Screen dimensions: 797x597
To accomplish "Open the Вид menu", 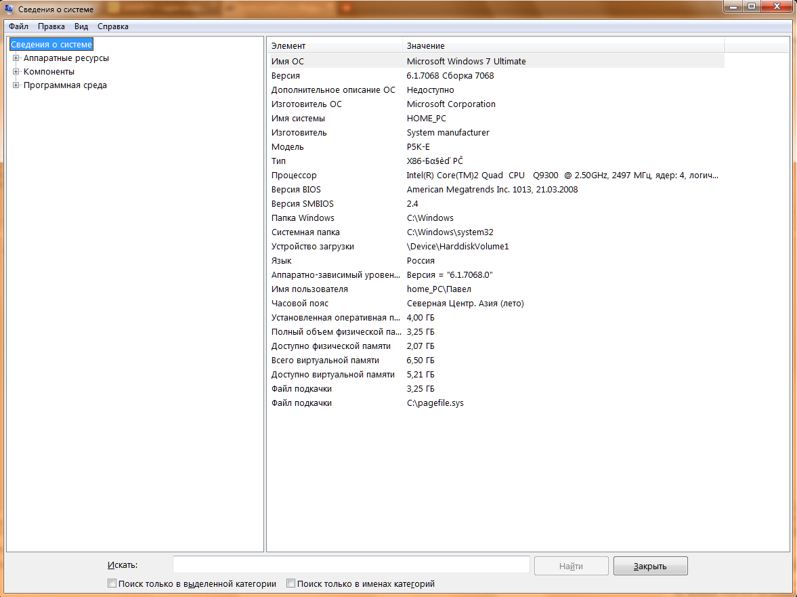I will pos(81,26).
